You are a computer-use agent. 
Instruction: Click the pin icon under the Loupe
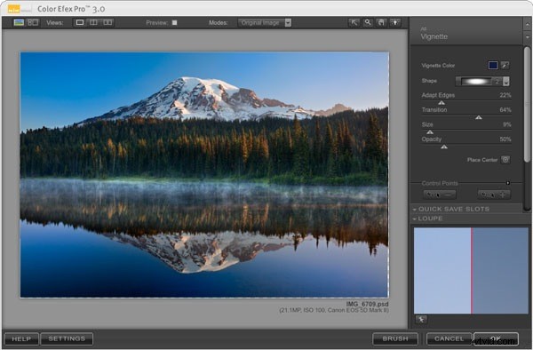point(421,320)
